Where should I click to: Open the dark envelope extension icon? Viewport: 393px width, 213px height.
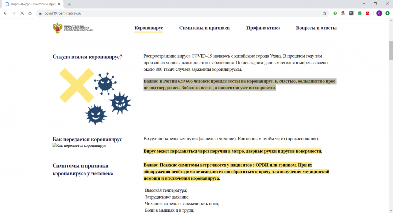351,13
